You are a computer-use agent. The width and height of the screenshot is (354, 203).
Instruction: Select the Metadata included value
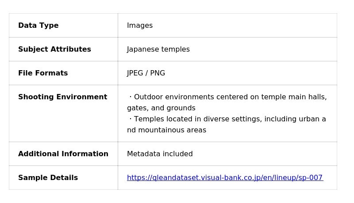point(160,154)
